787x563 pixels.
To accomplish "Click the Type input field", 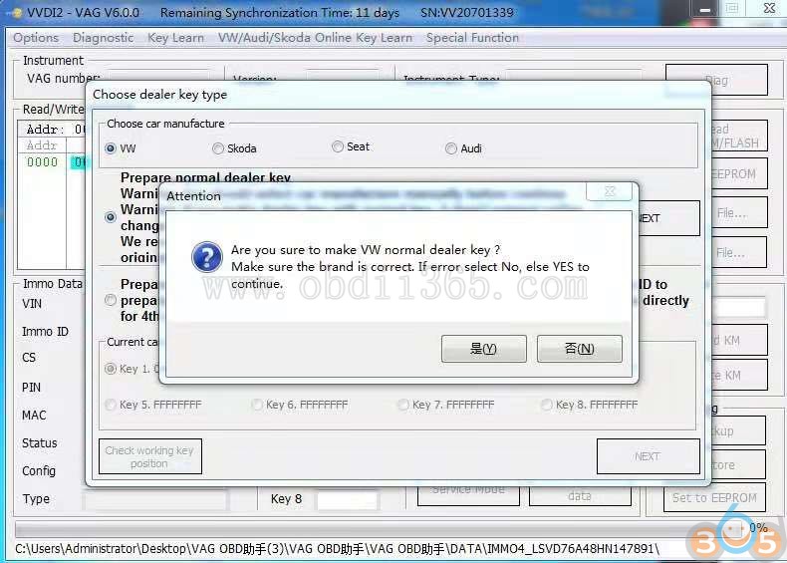I will point(155,500).
